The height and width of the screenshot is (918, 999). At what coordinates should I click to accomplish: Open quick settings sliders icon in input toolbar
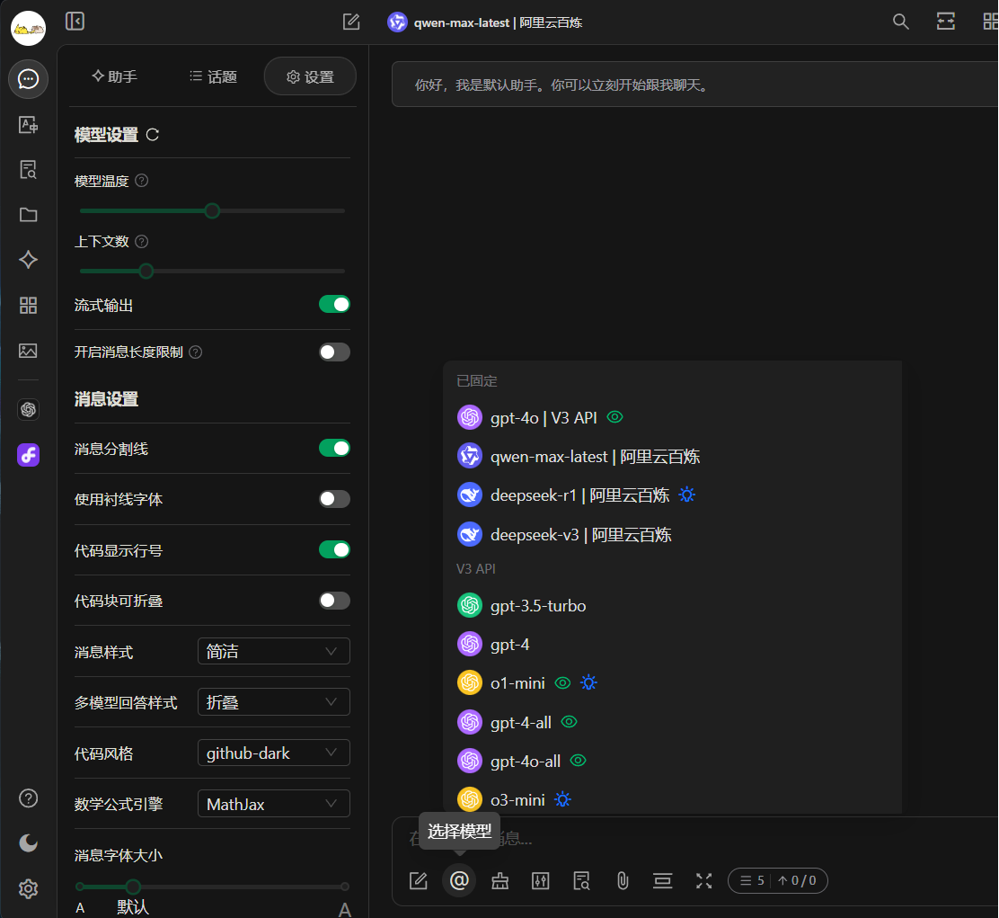[541, 881]
